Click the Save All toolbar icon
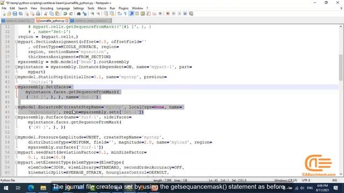This screenshot has width=344, height=193. point(20,14)
